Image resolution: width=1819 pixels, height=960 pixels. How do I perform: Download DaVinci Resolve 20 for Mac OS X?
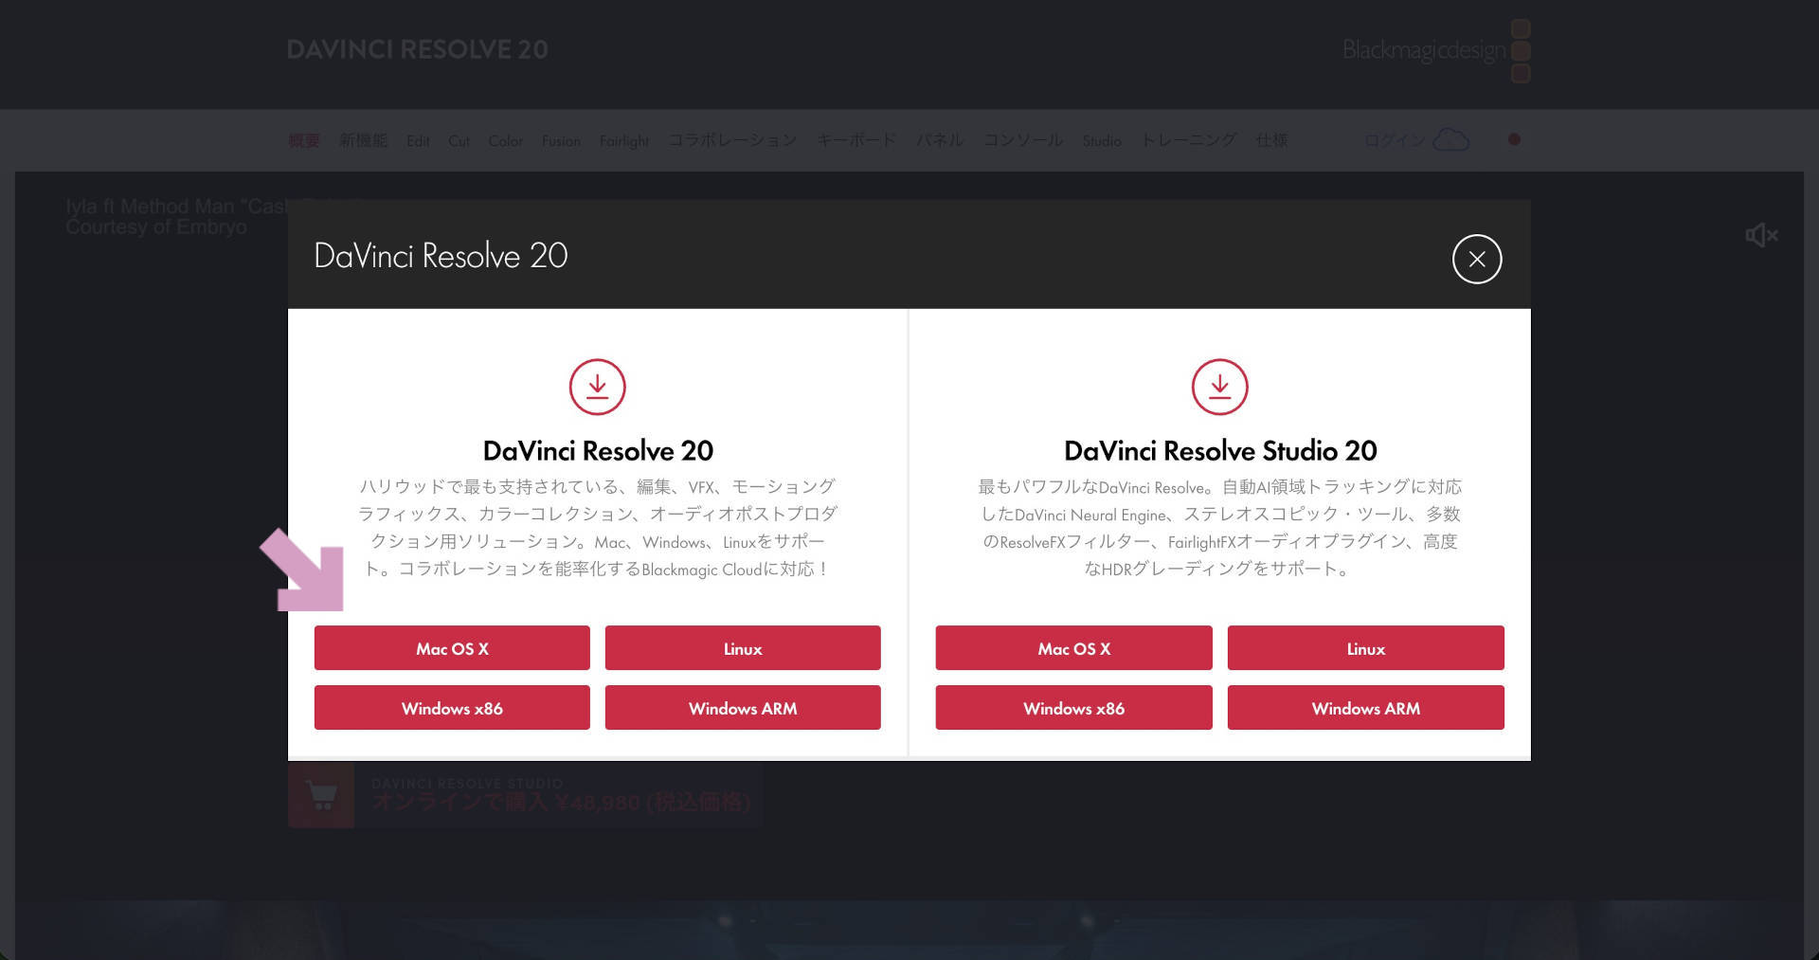[x=452, y=648]
